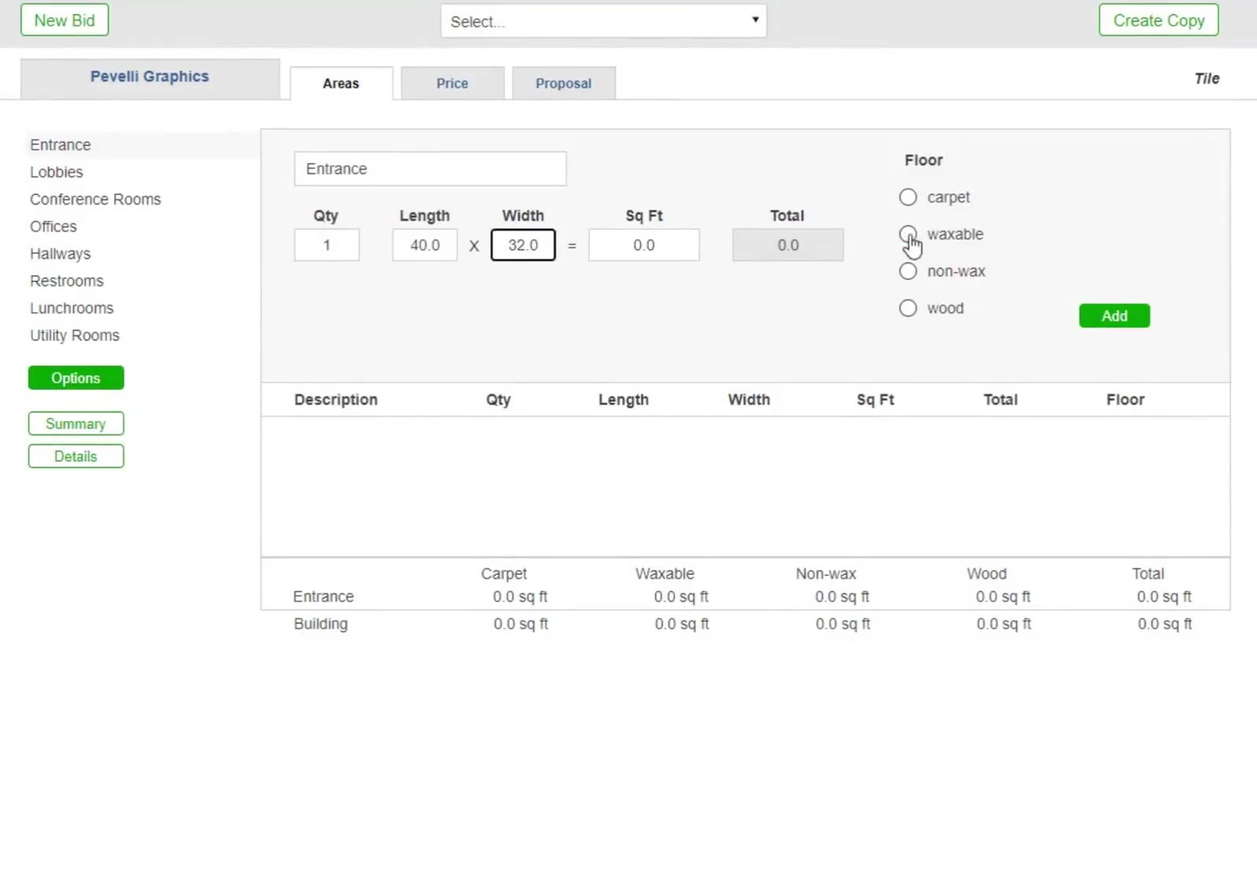
Task: Click the Building row label in totals
Action: tap(321, 624)
